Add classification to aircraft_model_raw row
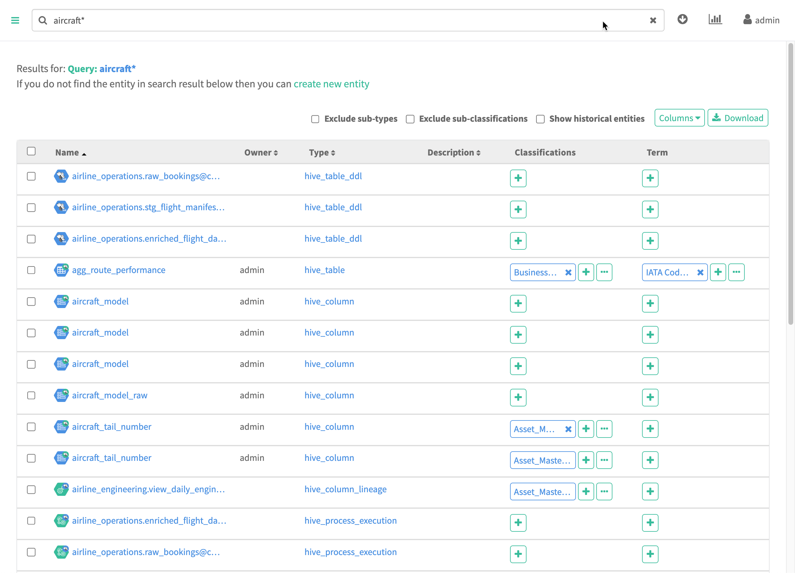The image size is (795, 573). coord(518,397)
